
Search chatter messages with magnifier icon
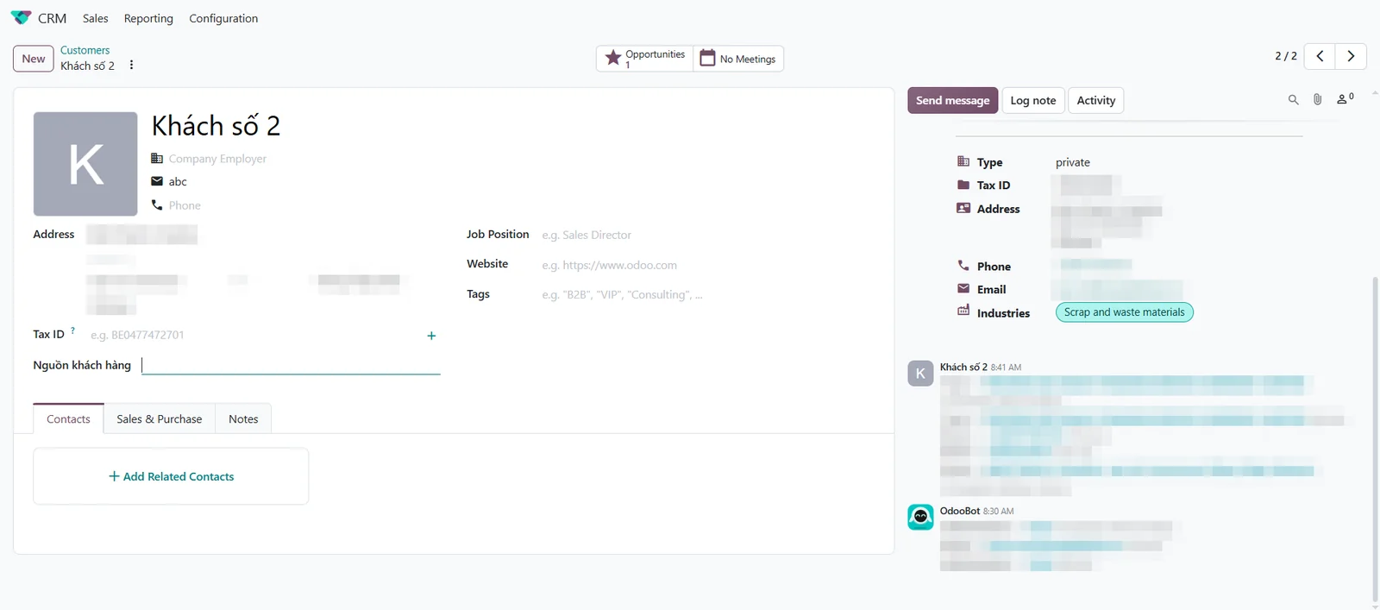click(1293, 100)
